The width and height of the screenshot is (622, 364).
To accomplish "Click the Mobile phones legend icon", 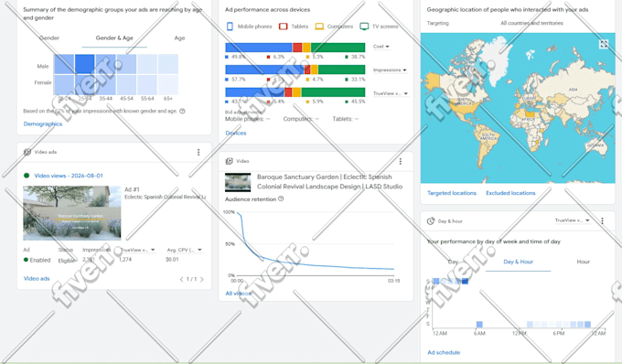I will [230, 27].
